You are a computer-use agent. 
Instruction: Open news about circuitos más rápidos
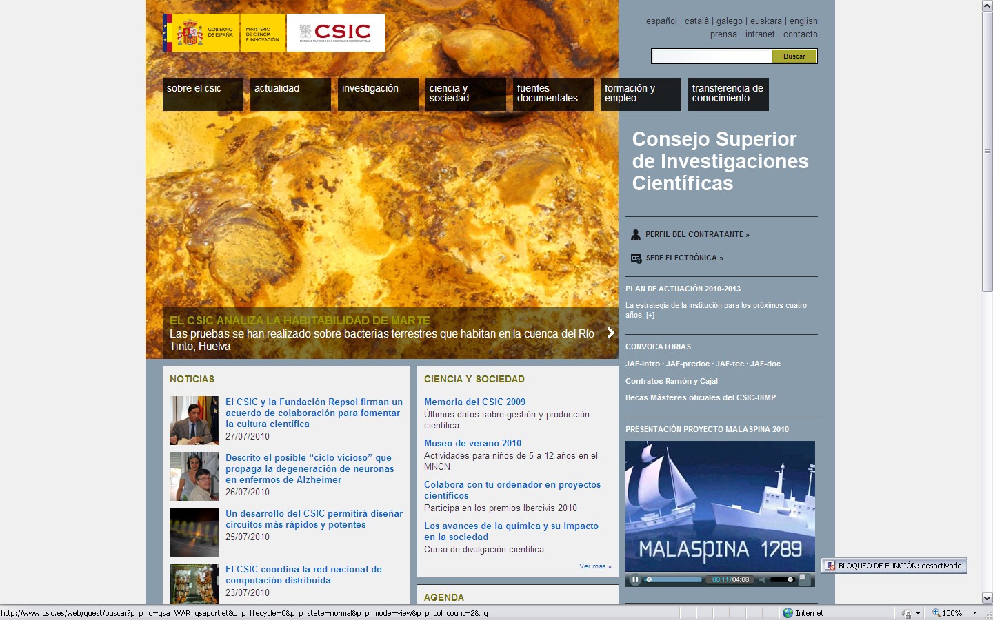[x=314, y=519]
